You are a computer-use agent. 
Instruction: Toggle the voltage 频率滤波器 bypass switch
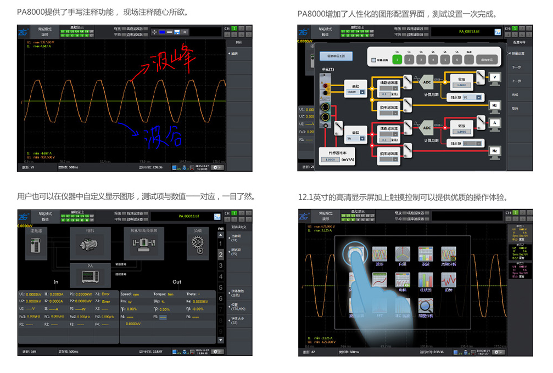click(407, 105)
